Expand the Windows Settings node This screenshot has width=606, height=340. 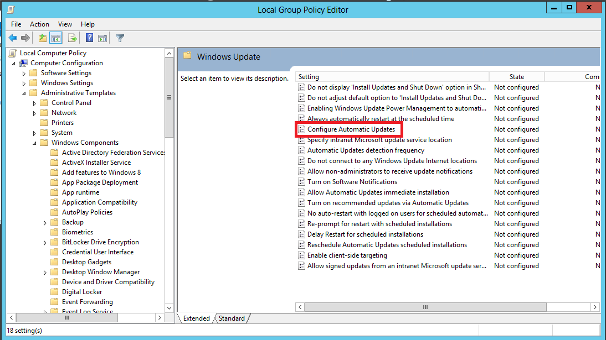pyautogui.click(x=24, y=83)
